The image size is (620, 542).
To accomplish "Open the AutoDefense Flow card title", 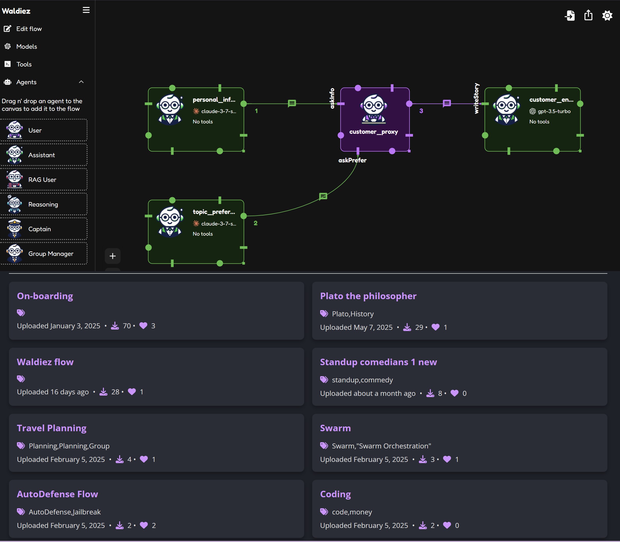I will point(57,494).
